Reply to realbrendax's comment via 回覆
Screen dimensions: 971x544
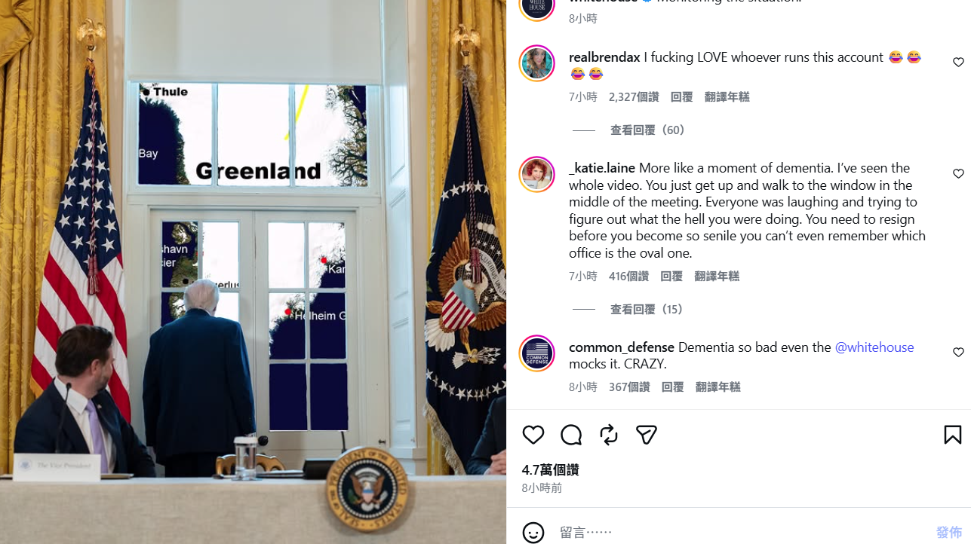click(682, 97)
